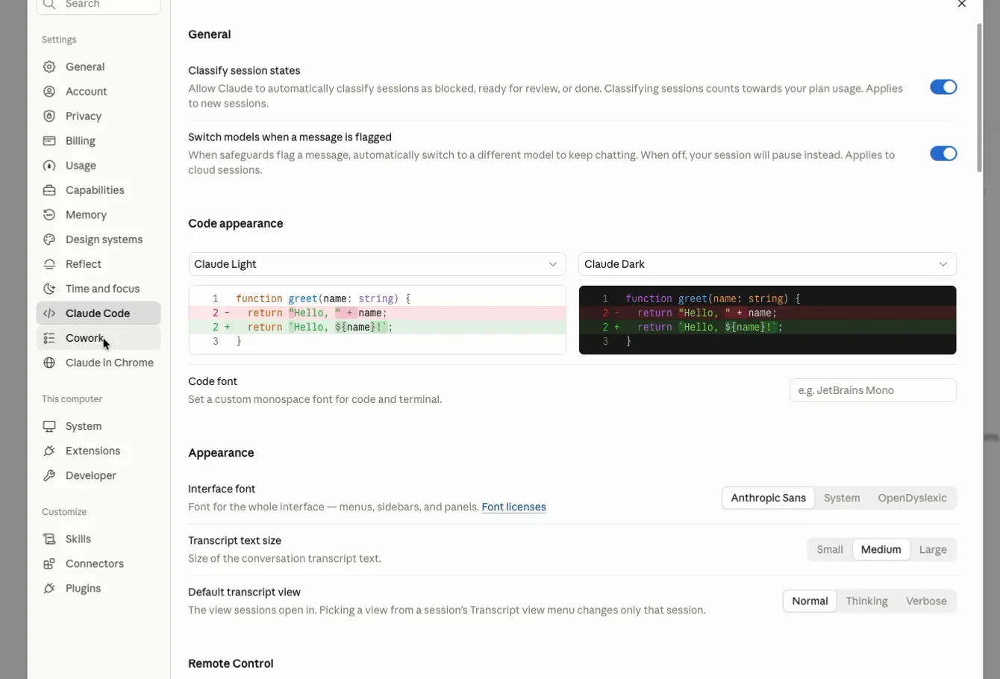Click the Claude in Chrome globe icon

tap(49, 363)
